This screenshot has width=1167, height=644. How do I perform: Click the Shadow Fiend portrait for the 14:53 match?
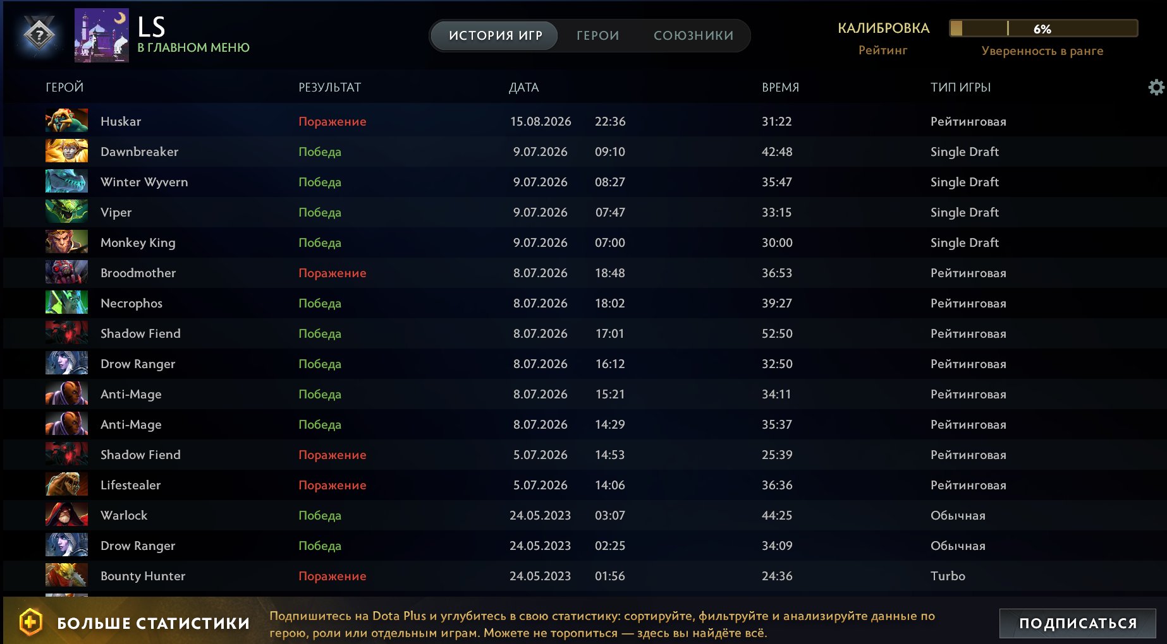(x=66, y=454)
